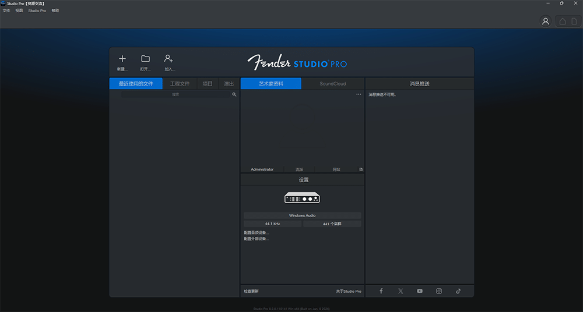
Task: Click the user account icon at top right
Action: [x=546, y=22]
